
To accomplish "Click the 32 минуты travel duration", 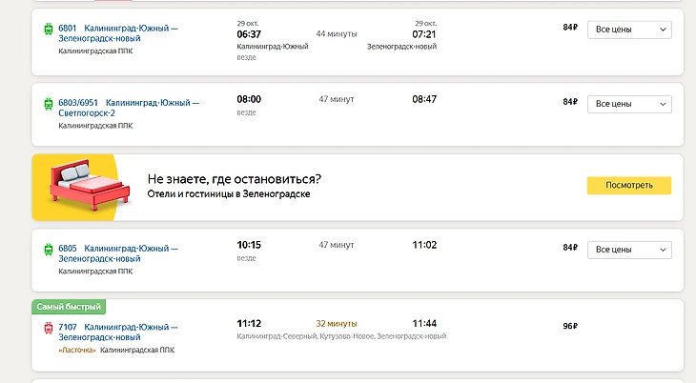I will [337, 324].
